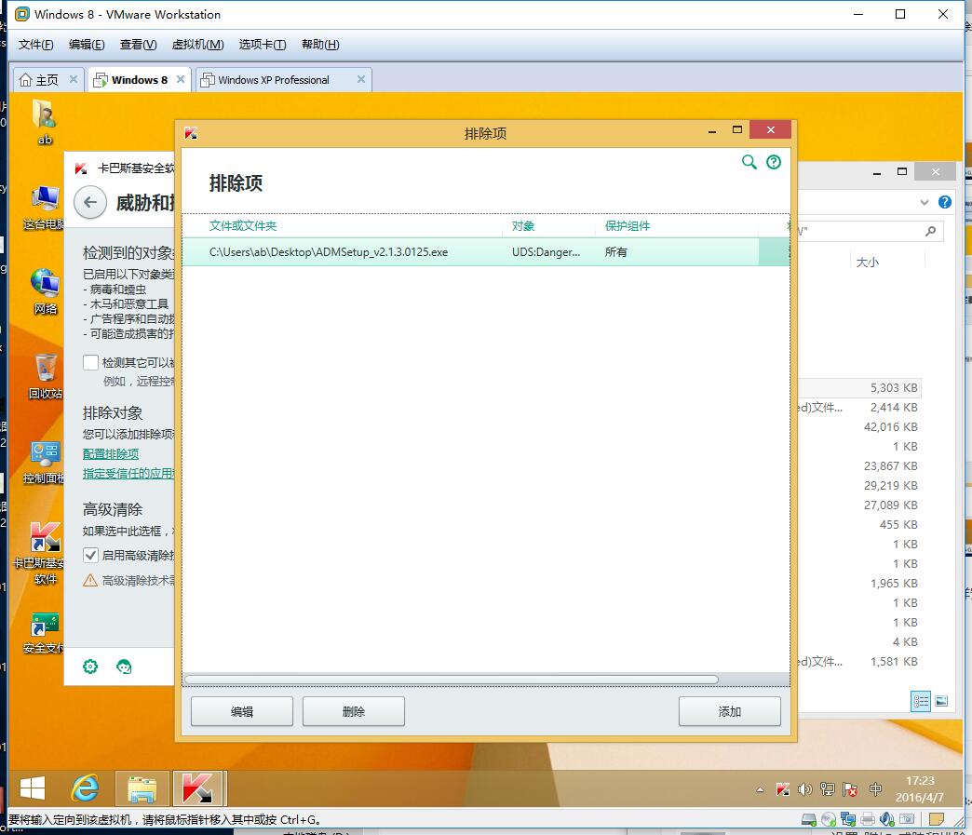Uncheck the 启用高级清除 checkbox
This screenshot has width=972, height=835.
tap(90, 555)
